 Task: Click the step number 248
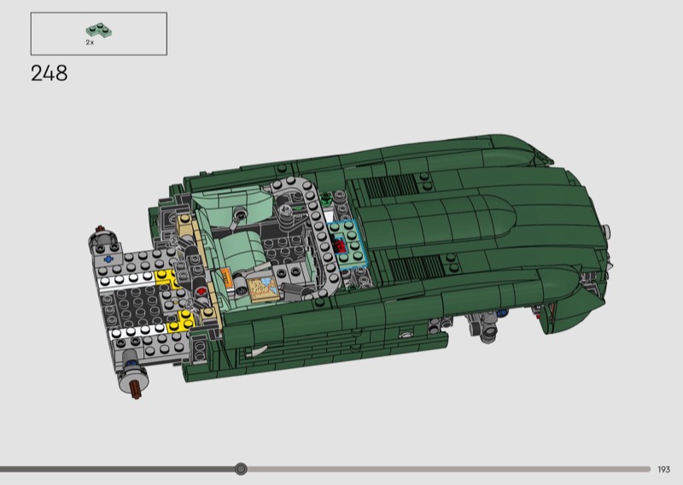click(50, 73)
